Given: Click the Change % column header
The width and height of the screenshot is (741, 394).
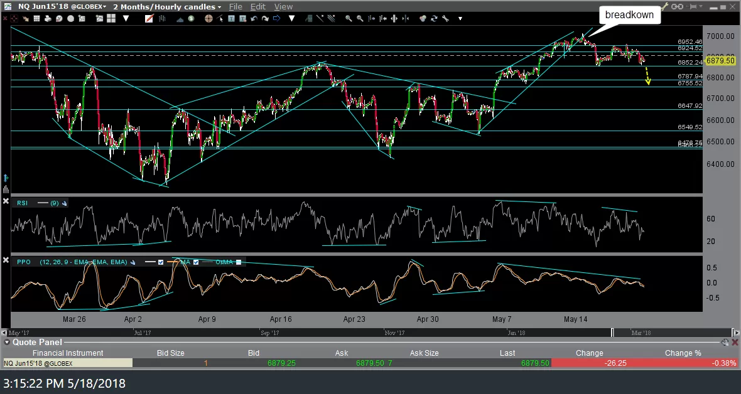Looking at the screenshot, I should pos(683,353).
